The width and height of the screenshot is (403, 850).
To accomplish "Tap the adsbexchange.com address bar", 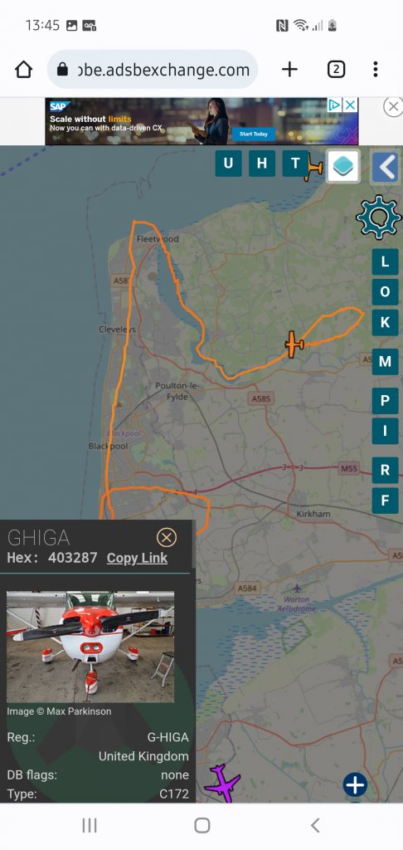I will (x=153, y=70).
